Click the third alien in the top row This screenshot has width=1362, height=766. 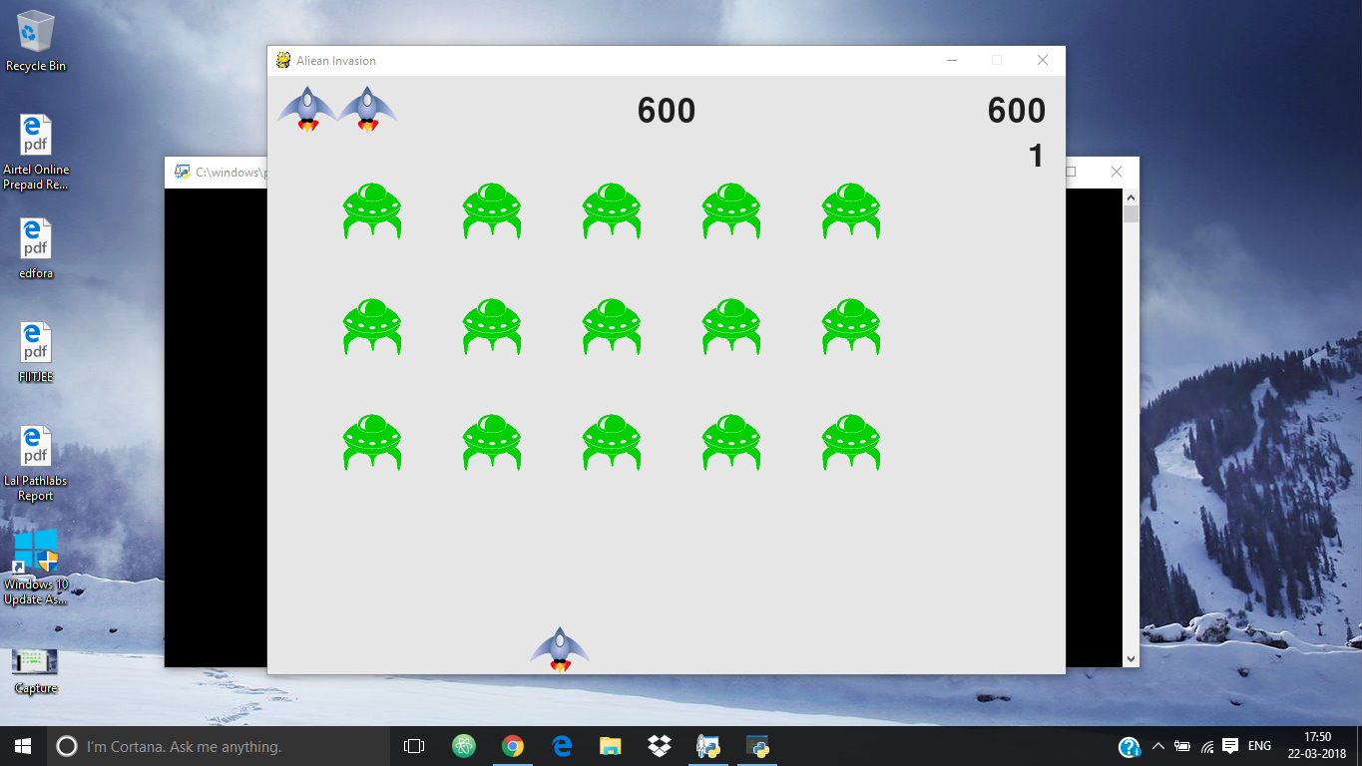612,210
